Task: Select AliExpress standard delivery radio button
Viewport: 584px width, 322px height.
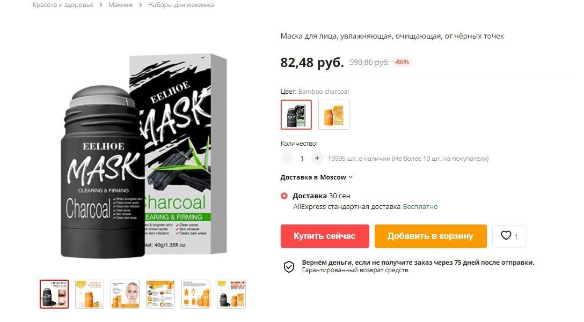Action: click(x=284, y=196)
